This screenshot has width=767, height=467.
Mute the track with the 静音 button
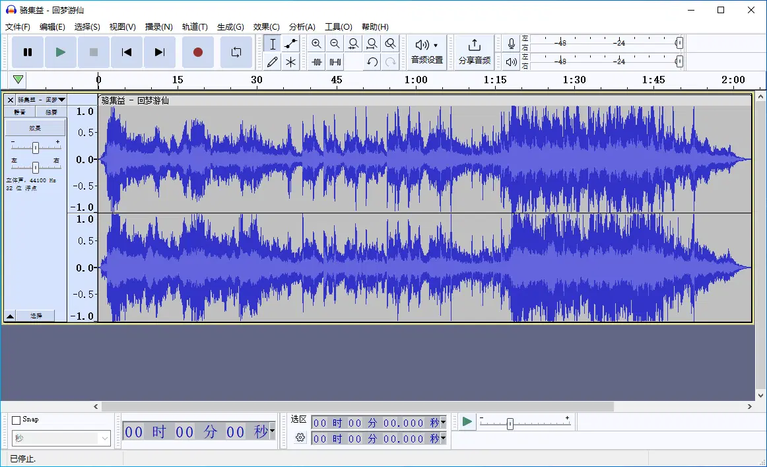pyautogui.click(x=20, y=112)
